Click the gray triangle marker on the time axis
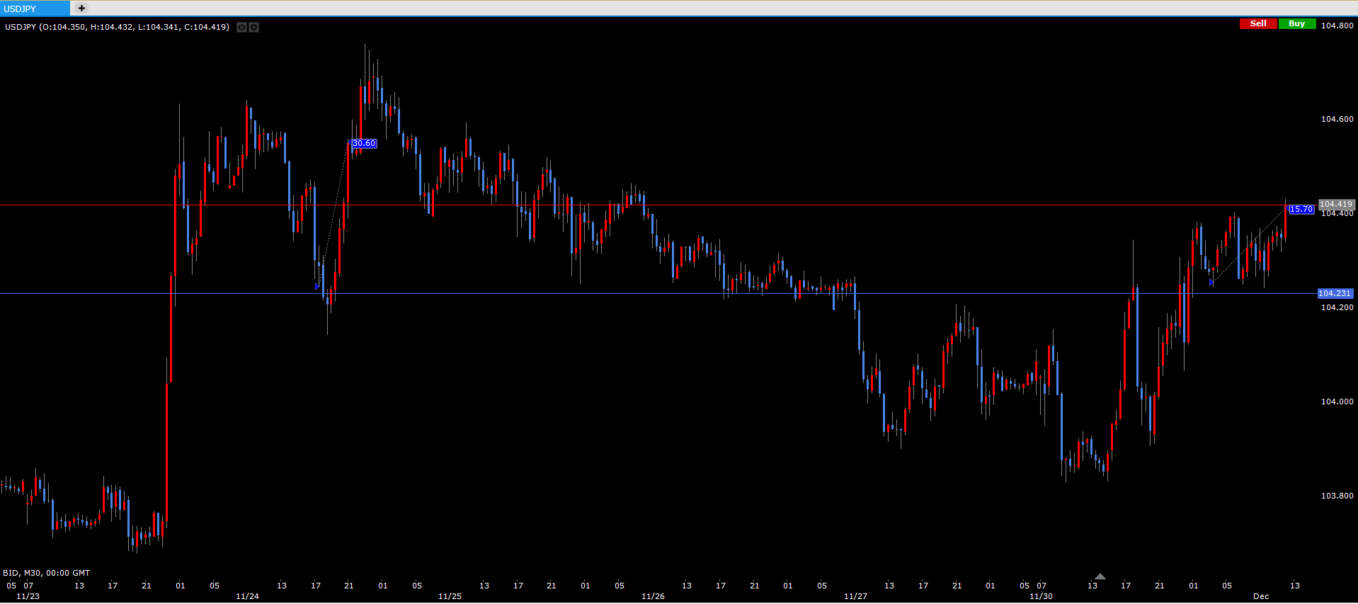The height and width of the screenshot is (604, 1358). tap(1100, 576)
